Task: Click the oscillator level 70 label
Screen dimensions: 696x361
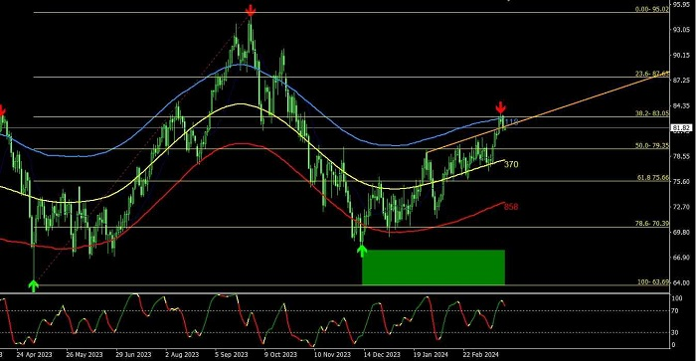Action: point(674,311)
